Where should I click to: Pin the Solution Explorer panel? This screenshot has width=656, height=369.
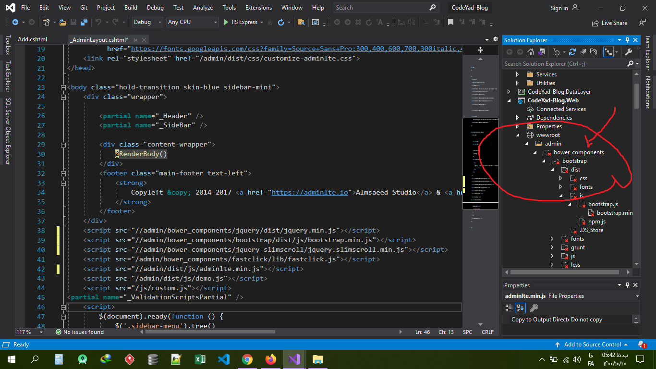click(x=627, y=40)
